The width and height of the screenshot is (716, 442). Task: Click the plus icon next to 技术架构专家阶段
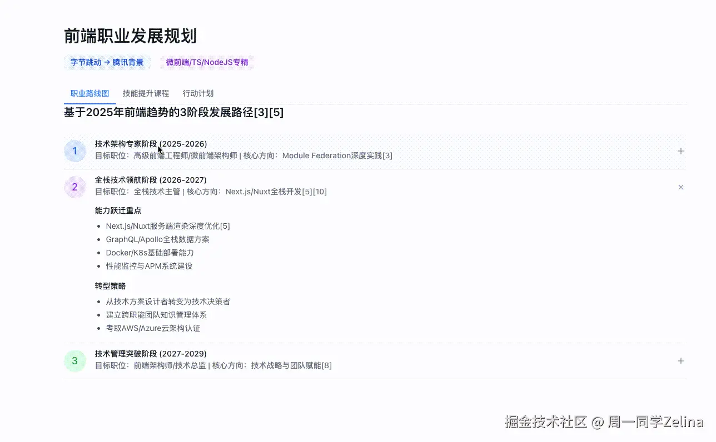[680, 150]
